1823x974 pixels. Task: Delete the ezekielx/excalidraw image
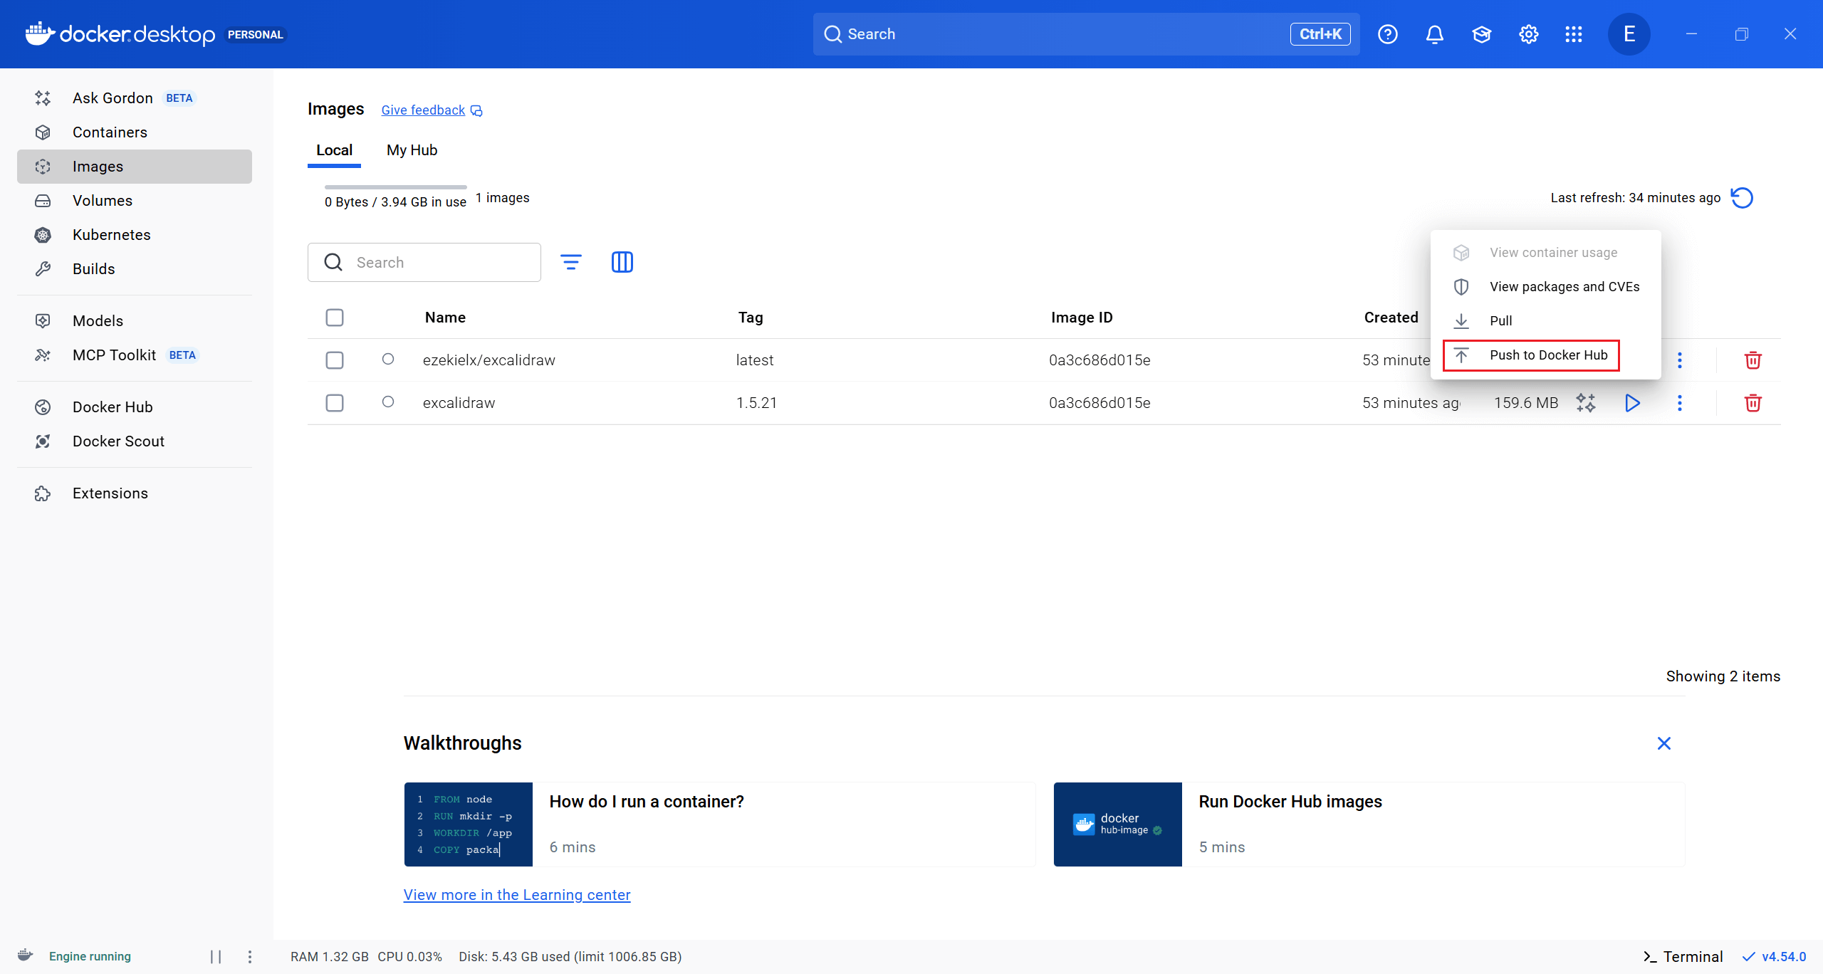tap(1753, 360)
